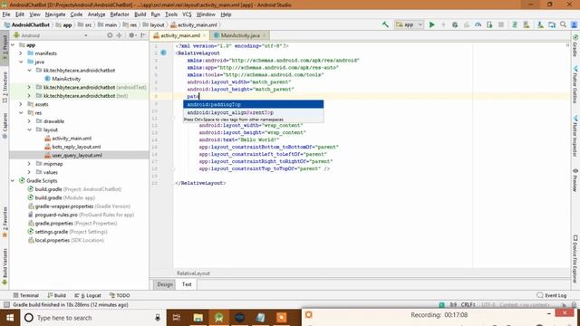
Task: Click the Search Everywhere magnifier icon
Action: (563, 24)
